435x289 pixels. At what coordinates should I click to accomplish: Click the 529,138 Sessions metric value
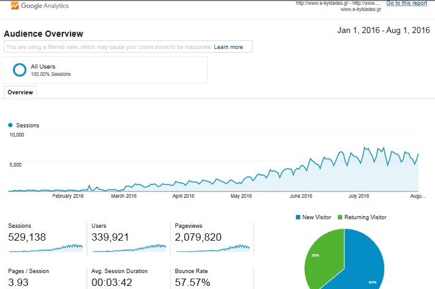pos(27,238)
